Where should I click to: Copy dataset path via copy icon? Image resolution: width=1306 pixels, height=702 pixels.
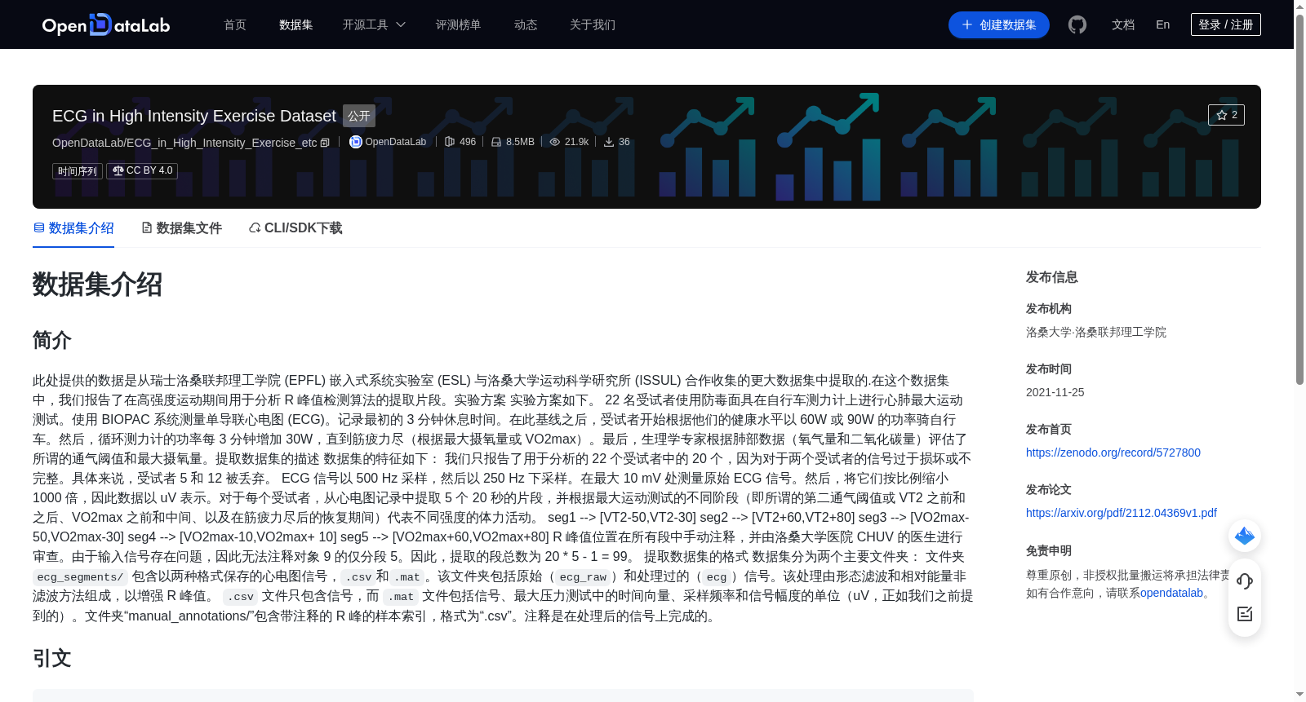325,143
